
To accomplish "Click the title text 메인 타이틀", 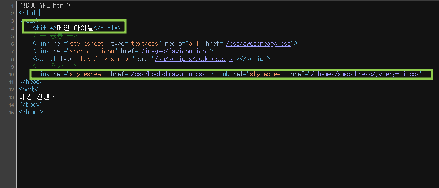I will tap(75, 28).
